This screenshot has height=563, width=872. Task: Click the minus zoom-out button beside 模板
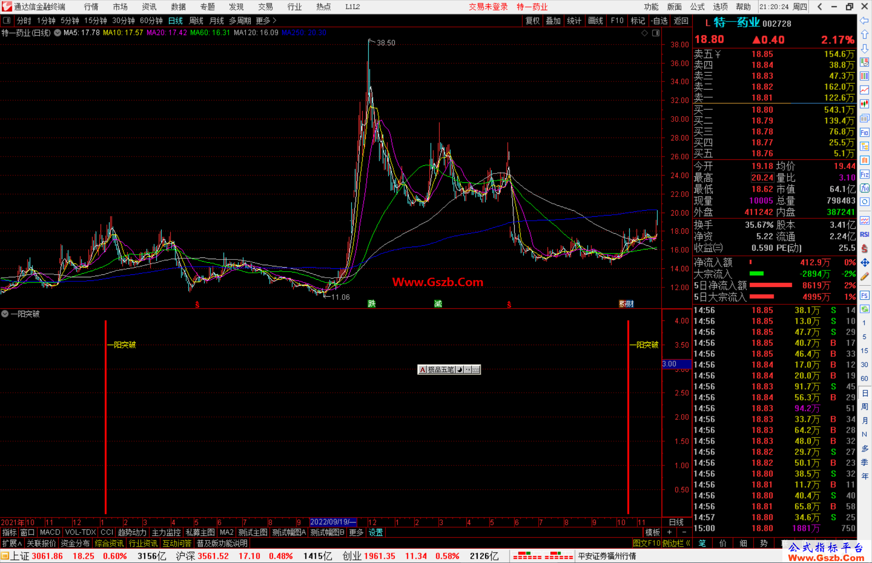point(684,532)
